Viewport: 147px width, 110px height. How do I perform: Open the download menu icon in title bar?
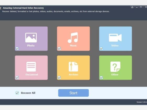point(132,7)
